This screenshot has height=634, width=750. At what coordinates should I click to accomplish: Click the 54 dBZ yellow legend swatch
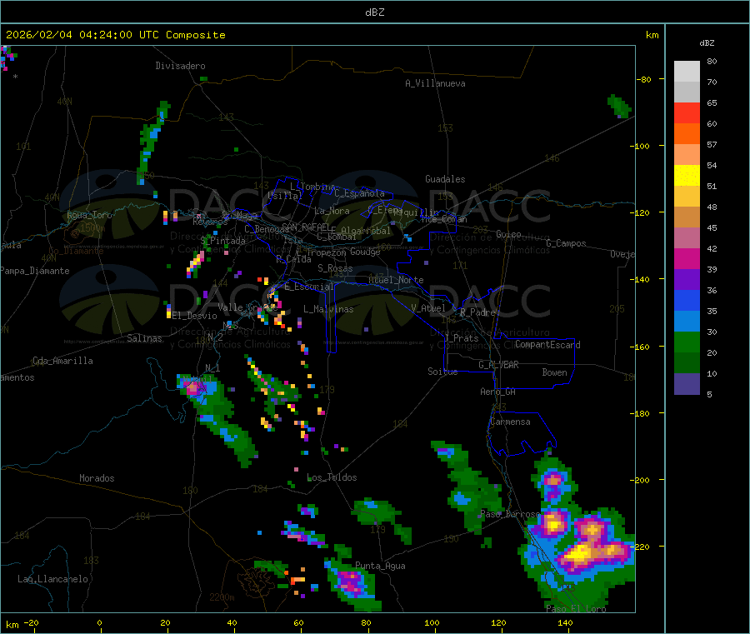(x=687, y=176)
